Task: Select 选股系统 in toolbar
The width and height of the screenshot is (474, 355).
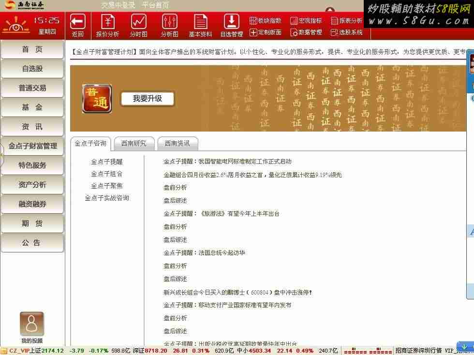Action: point(346,32)
